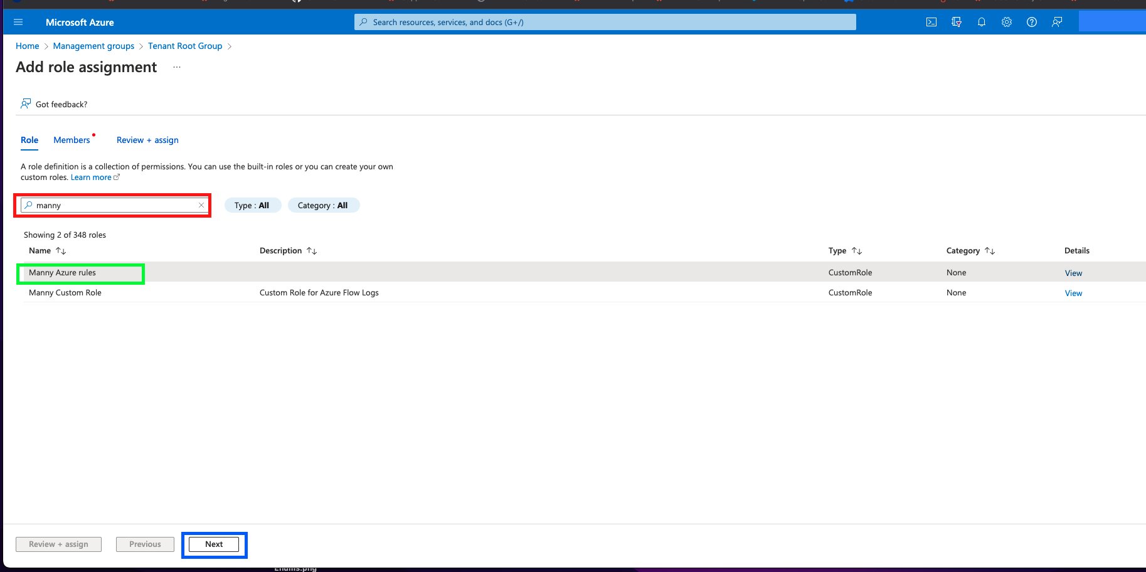Viewport: 1146px width, 572px height.
Task: Open the Category : All filter
Action: [324, 205]
